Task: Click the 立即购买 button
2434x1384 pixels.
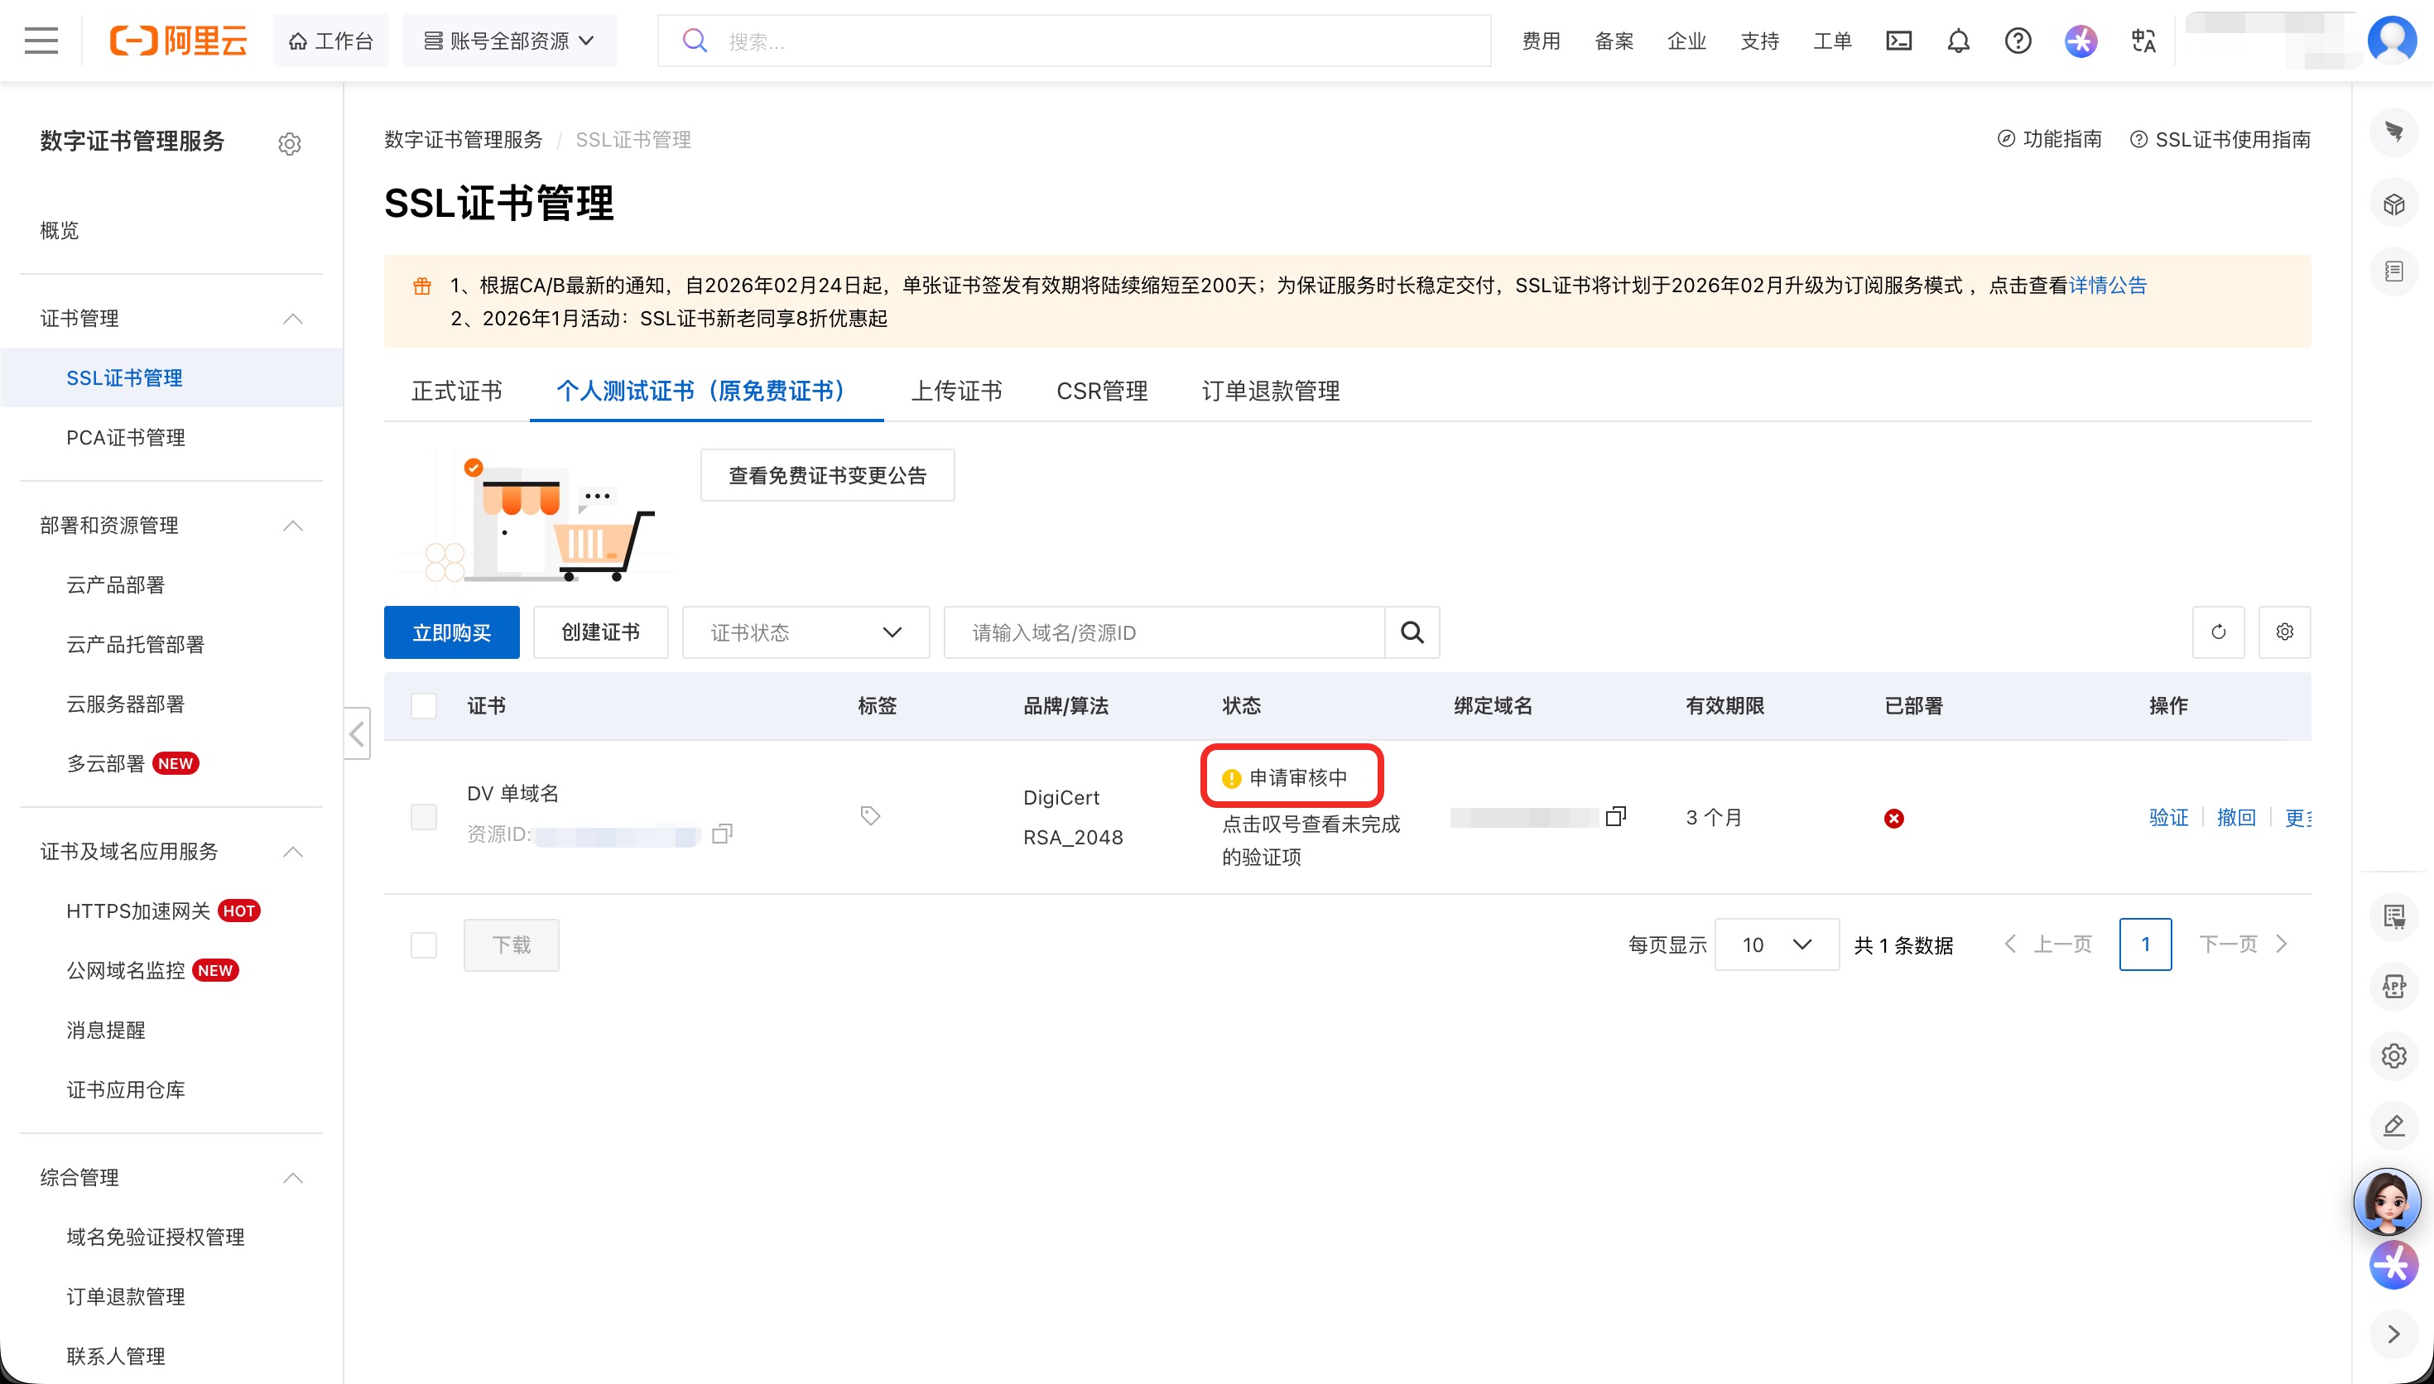Action: [451, 632]
